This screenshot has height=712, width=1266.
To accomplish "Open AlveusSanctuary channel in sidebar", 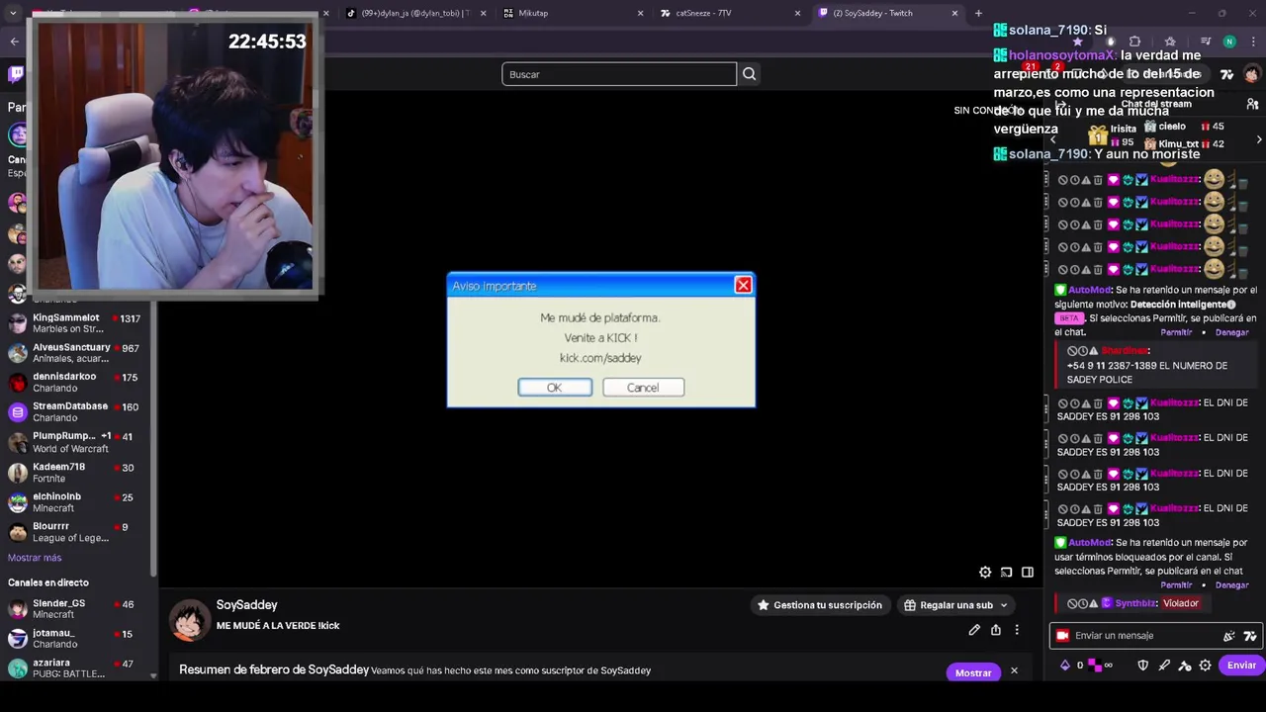I will (75, 353).
